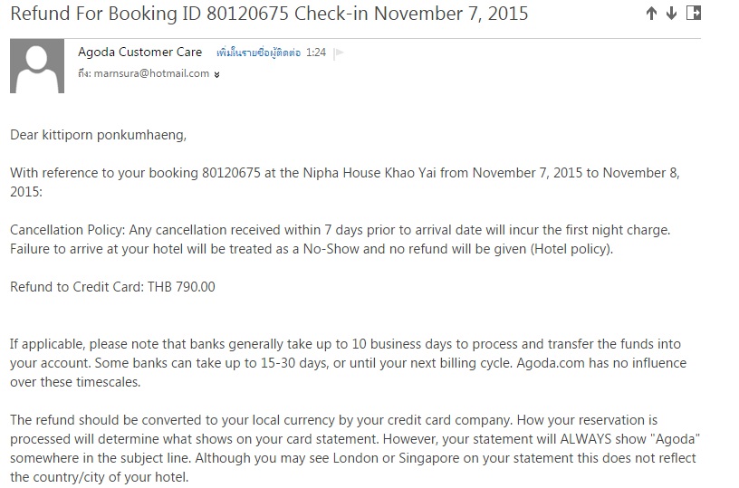Click the 1:24 message timestamp
The height and width of the screenshot is (488, 739).
point(315,53)
